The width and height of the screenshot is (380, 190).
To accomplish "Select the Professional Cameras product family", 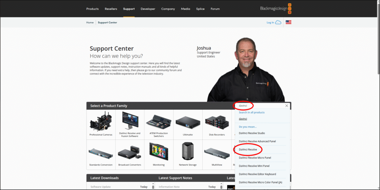I will pos(101,124).
